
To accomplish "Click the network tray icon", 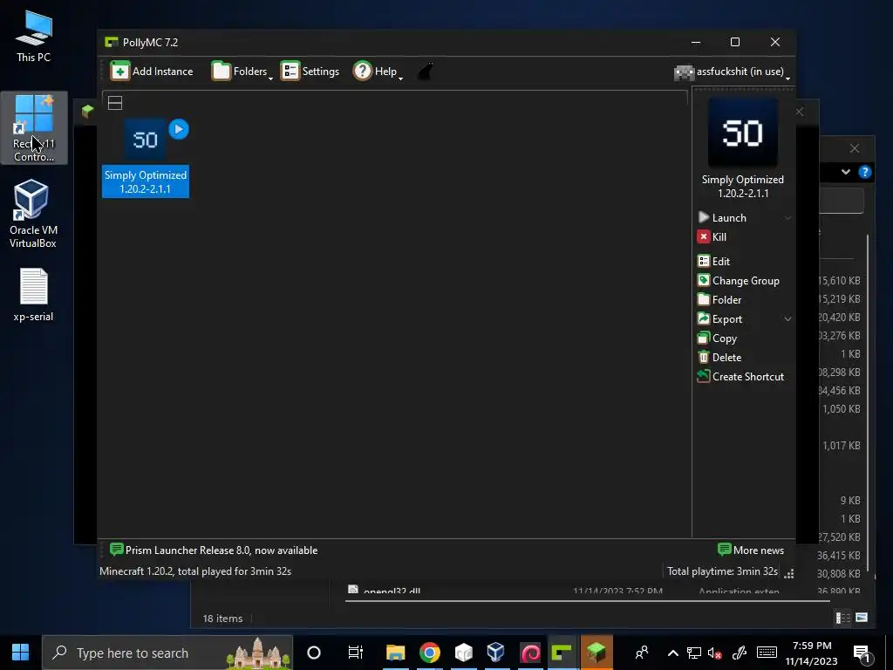I will click(x=693, y=653).
